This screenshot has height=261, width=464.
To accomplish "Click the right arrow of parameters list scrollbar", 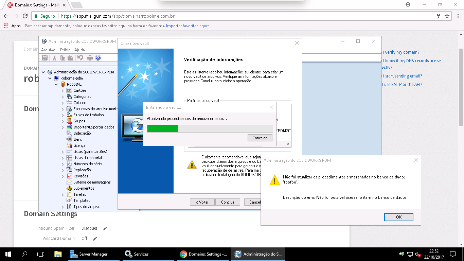I will [x=288, y=144].
